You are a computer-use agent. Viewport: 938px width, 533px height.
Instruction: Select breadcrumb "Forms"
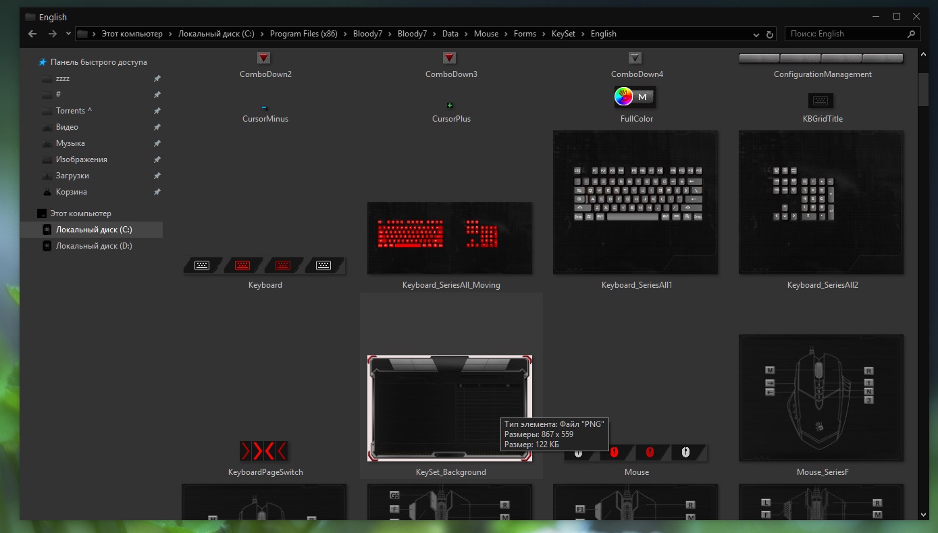click(525, 34)
